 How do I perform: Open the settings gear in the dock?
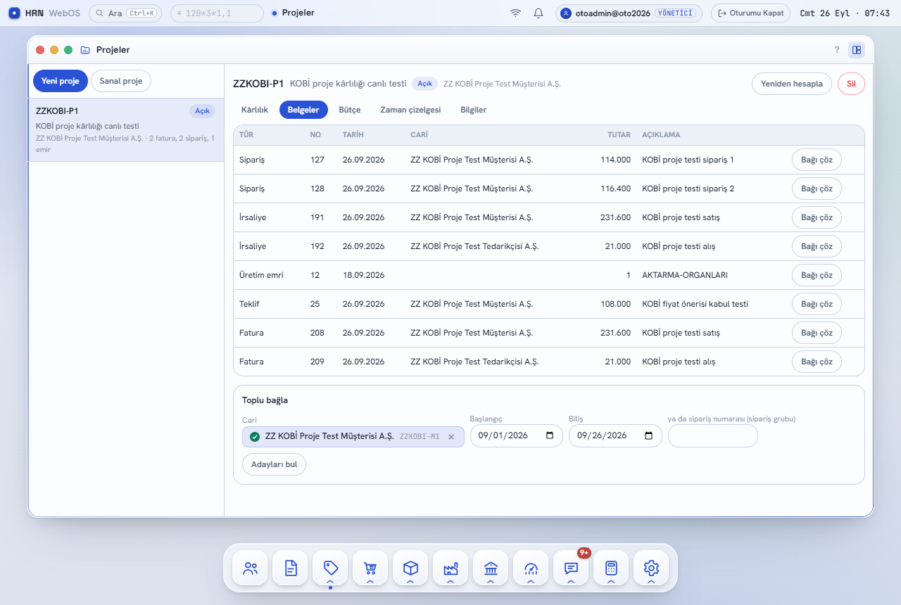click(652, 568)
